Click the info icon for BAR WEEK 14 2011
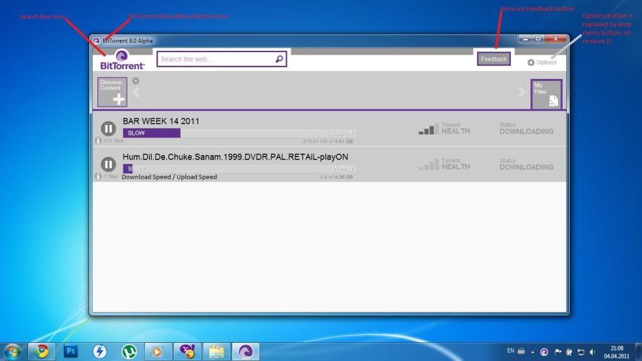 pyautogui.click(x=98, y=141)
